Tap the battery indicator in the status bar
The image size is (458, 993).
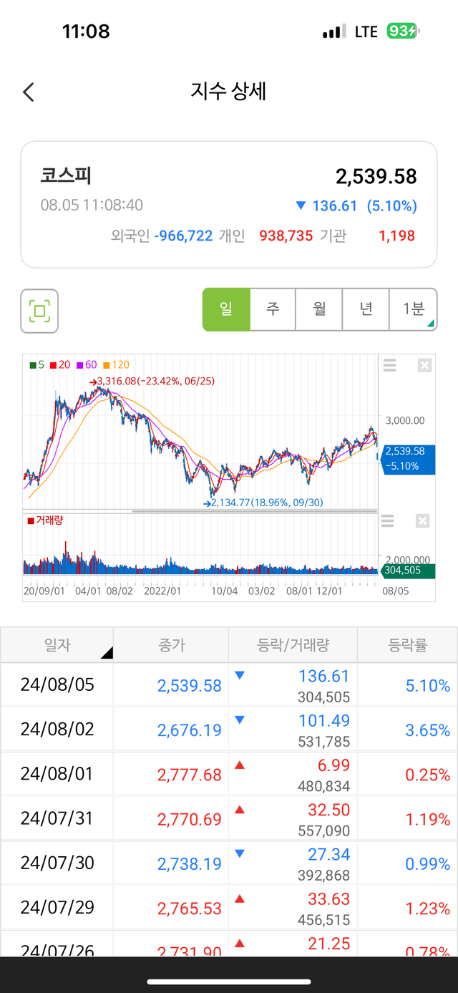[x=403, y=32]
